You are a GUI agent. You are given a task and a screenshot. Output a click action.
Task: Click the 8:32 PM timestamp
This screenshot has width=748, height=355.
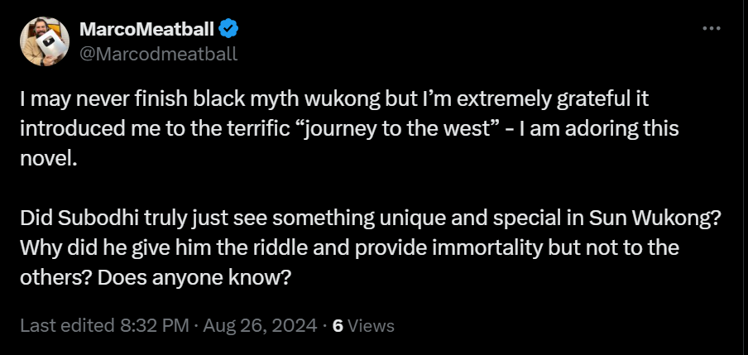point(155,326)
